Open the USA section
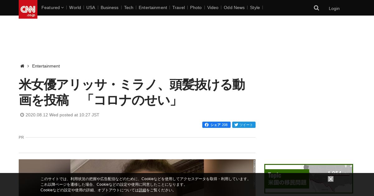374x196 pixels. 91,7
